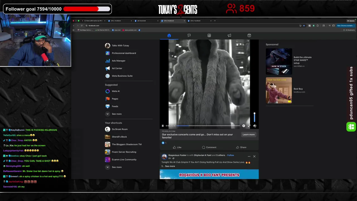357x201 pixels.
Task: Switch to the X Posts with replies tab
Action: pos(93,21)
